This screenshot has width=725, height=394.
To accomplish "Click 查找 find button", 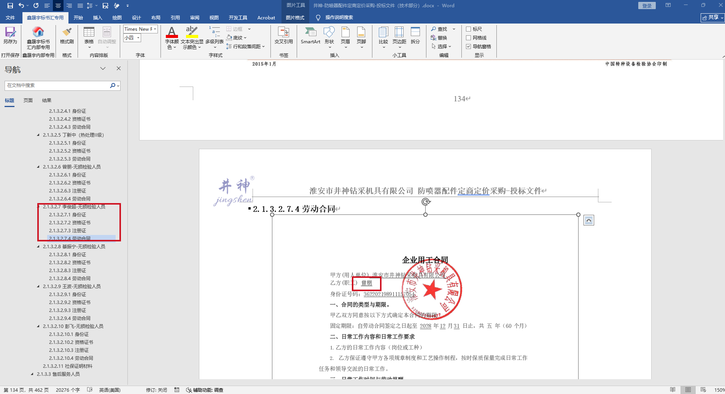I will [439, 29].
